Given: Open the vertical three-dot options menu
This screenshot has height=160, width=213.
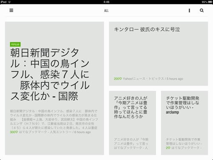Looking at the screenshot, I should [x=189, y=10].
